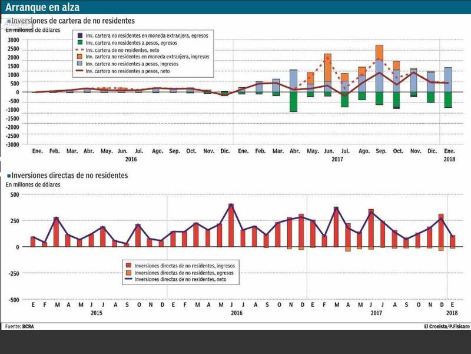471x354 pixels.
Task: Click the light blue swatch for pesos ingresos
Action: (x=79, y=64)
